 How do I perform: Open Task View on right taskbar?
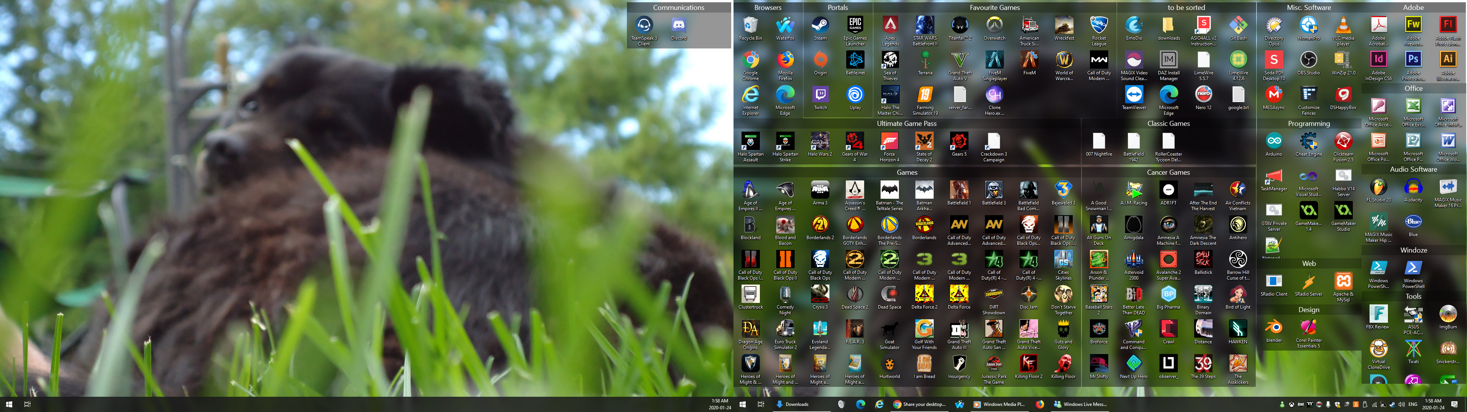tap(760, 404)
